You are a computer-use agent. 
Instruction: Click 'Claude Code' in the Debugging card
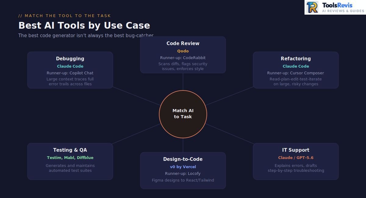pos(70,66)
